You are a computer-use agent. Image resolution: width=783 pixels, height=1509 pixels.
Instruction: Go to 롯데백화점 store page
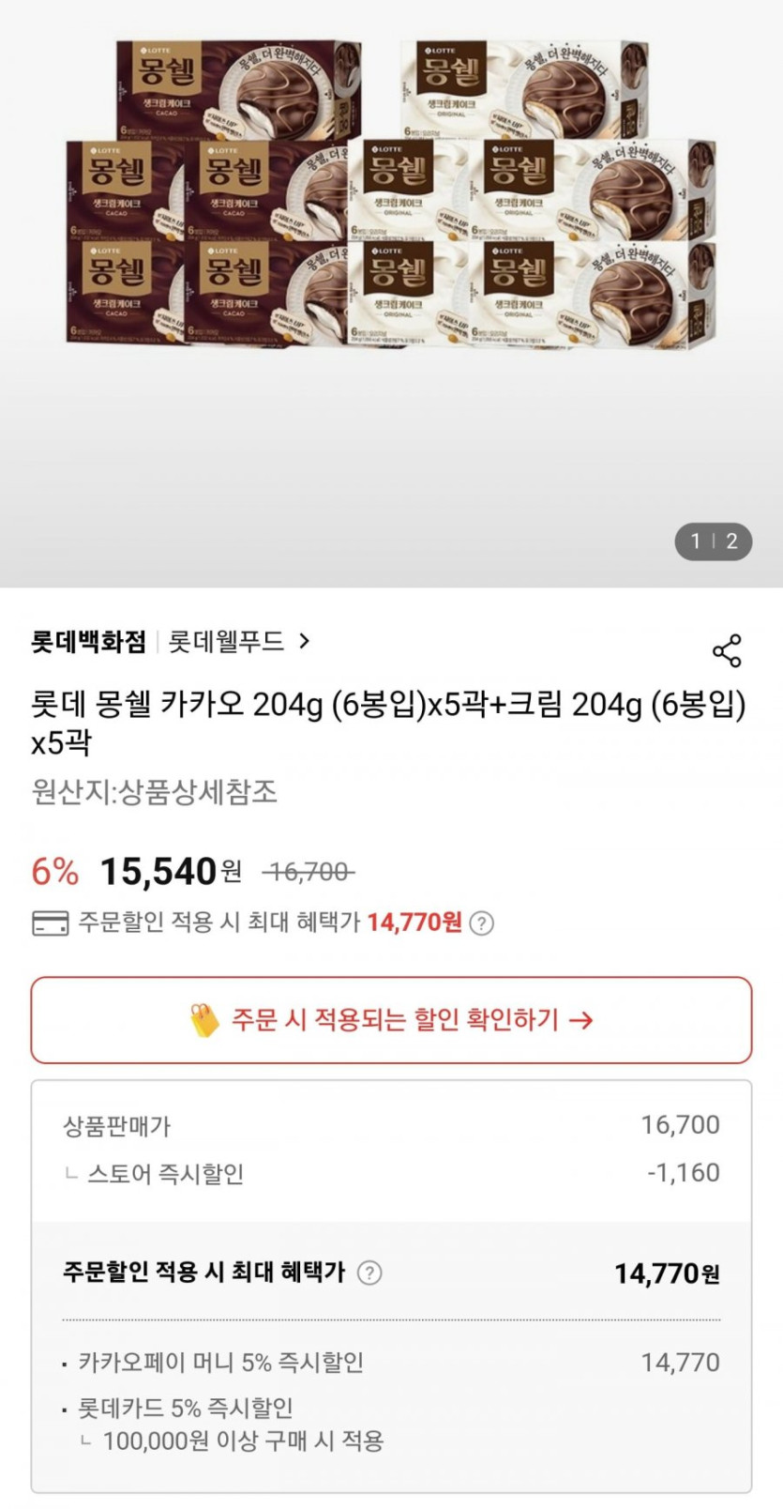[x=88, y=642]
